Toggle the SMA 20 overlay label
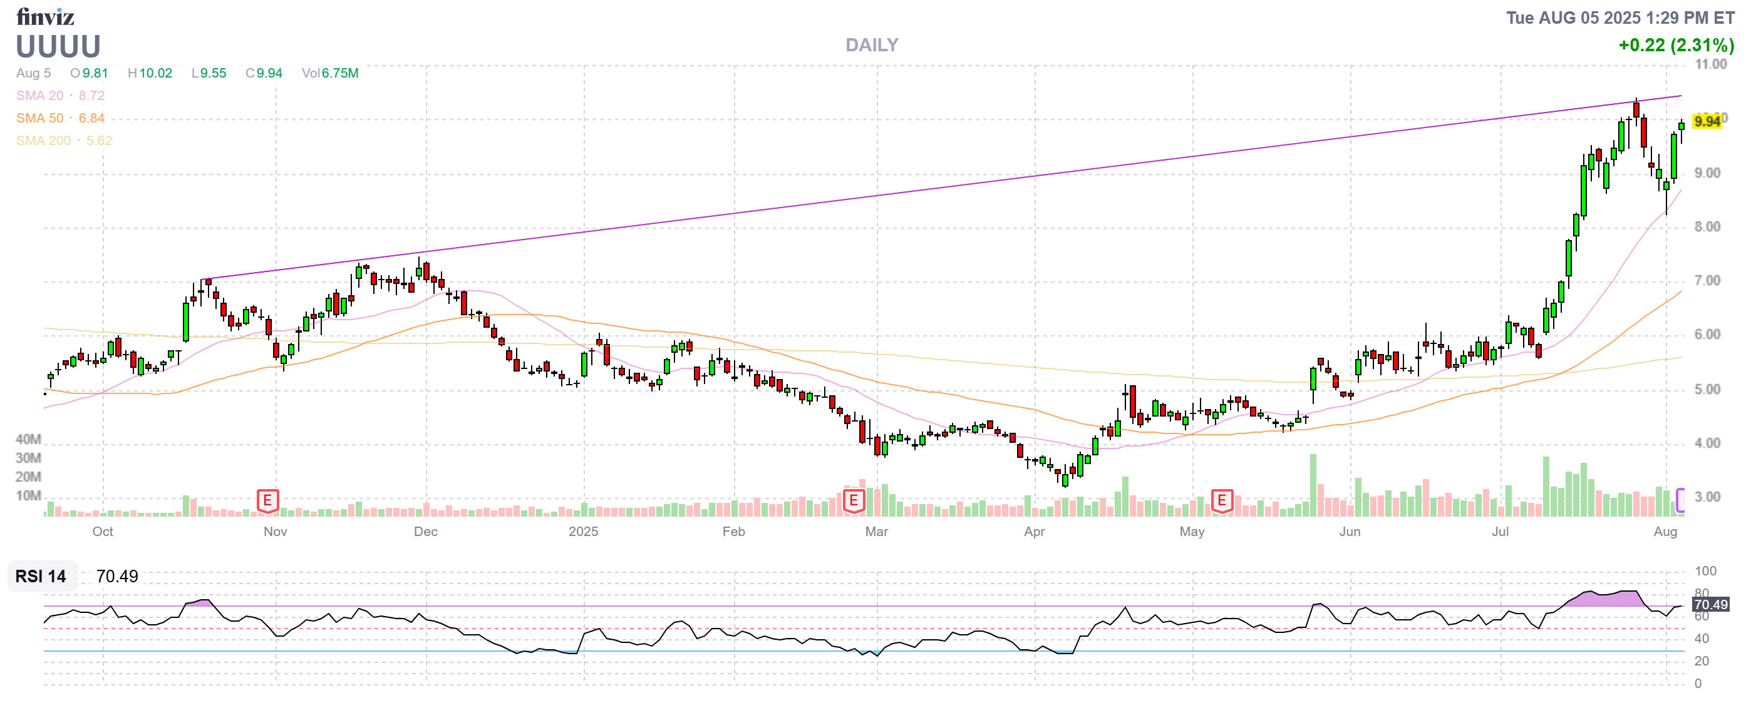Image resolution: width=1751 pixels, height=703 pixels. [40, 96]
